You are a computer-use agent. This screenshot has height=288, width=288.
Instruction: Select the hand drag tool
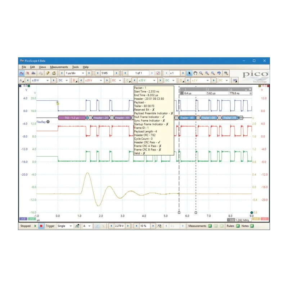point(195,73)
